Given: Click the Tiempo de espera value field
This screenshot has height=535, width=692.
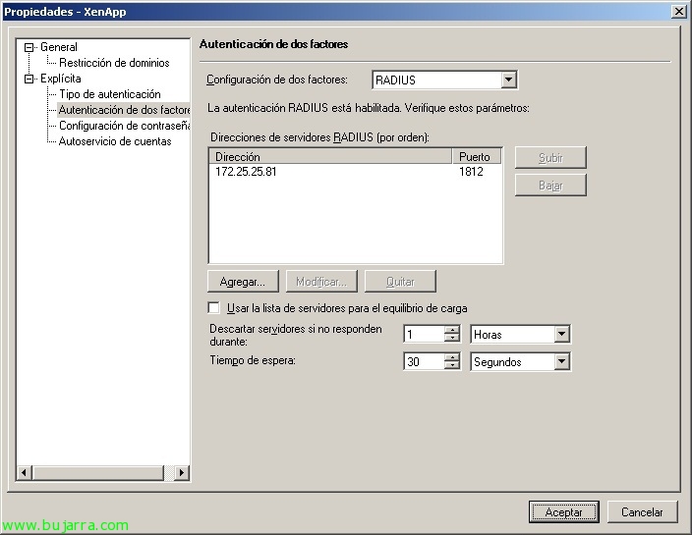Looking at the screenshot, I should 424,362.
